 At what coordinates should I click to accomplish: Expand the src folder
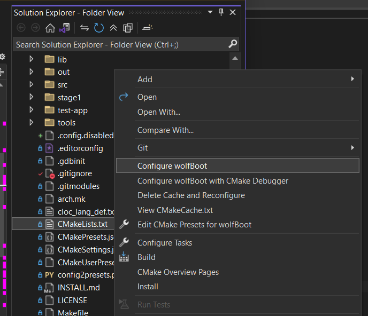coord(31,84)
